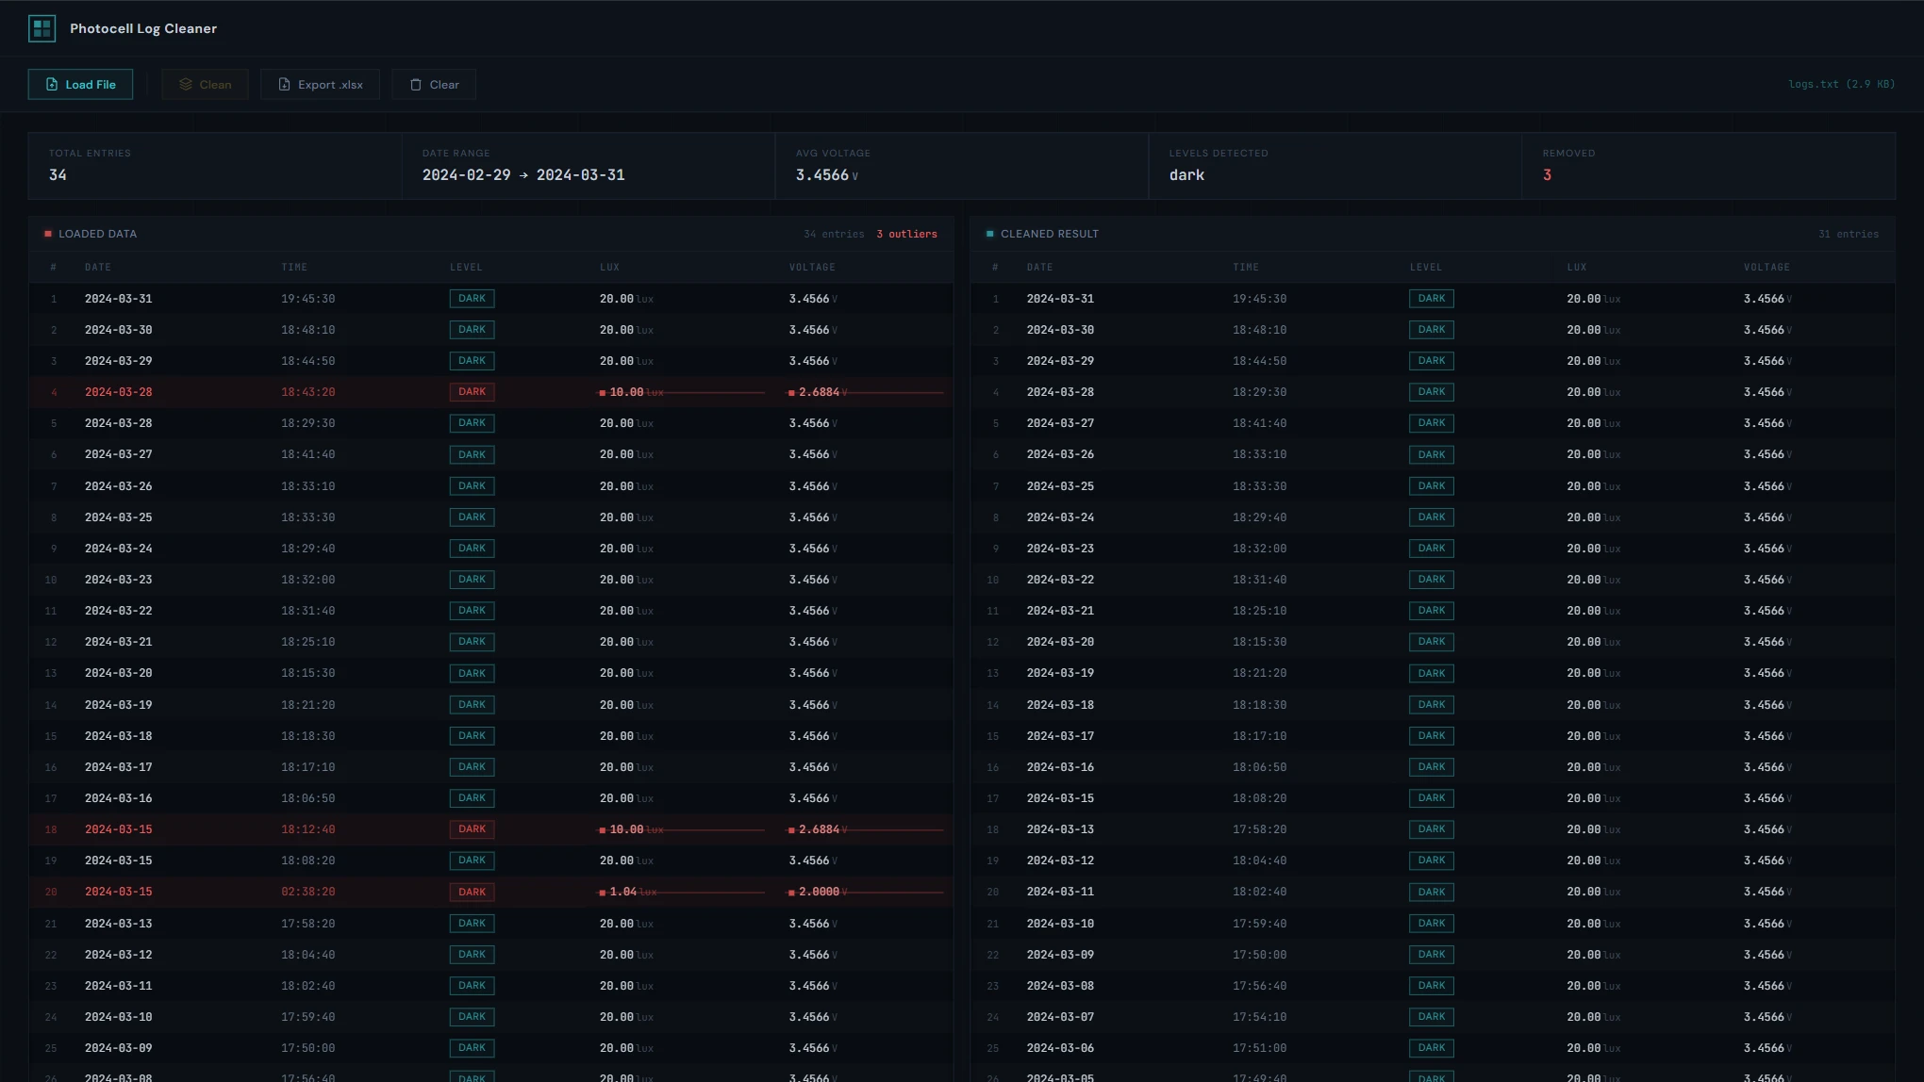Click the Export .xlsx file icon
Viewport: 1924px width, 1082px height.
pyautogui.click(x=284, y=85)
